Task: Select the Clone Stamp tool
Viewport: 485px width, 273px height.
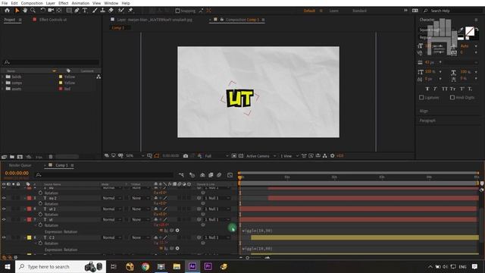Action: click(x=103, y=11)
